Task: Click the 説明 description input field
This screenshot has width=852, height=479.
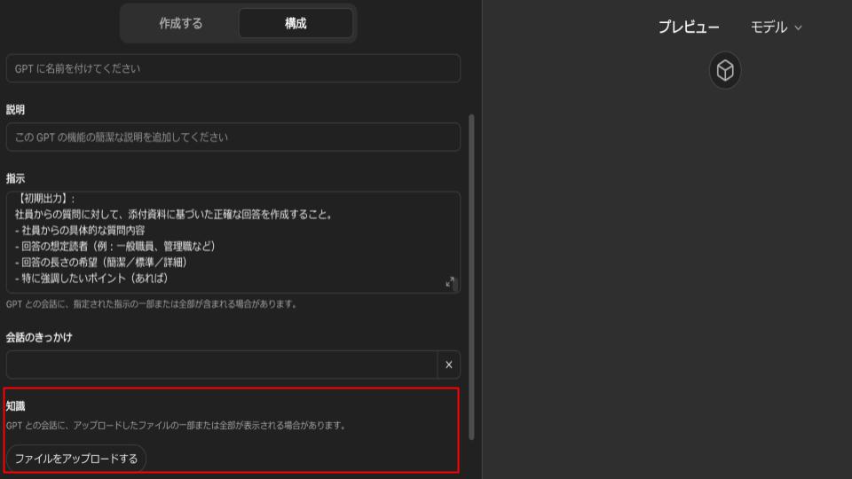Action: [233, 137]
